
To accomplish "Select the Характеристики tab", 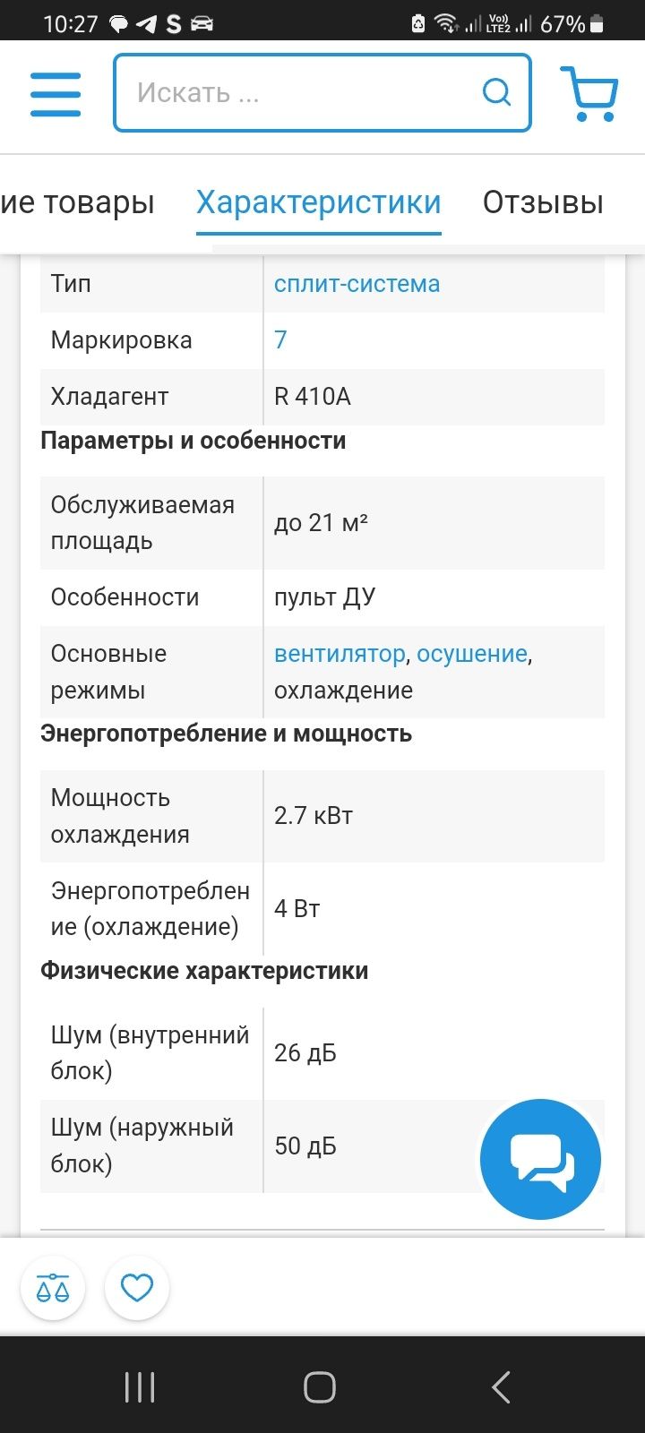I will click(319, 202).
